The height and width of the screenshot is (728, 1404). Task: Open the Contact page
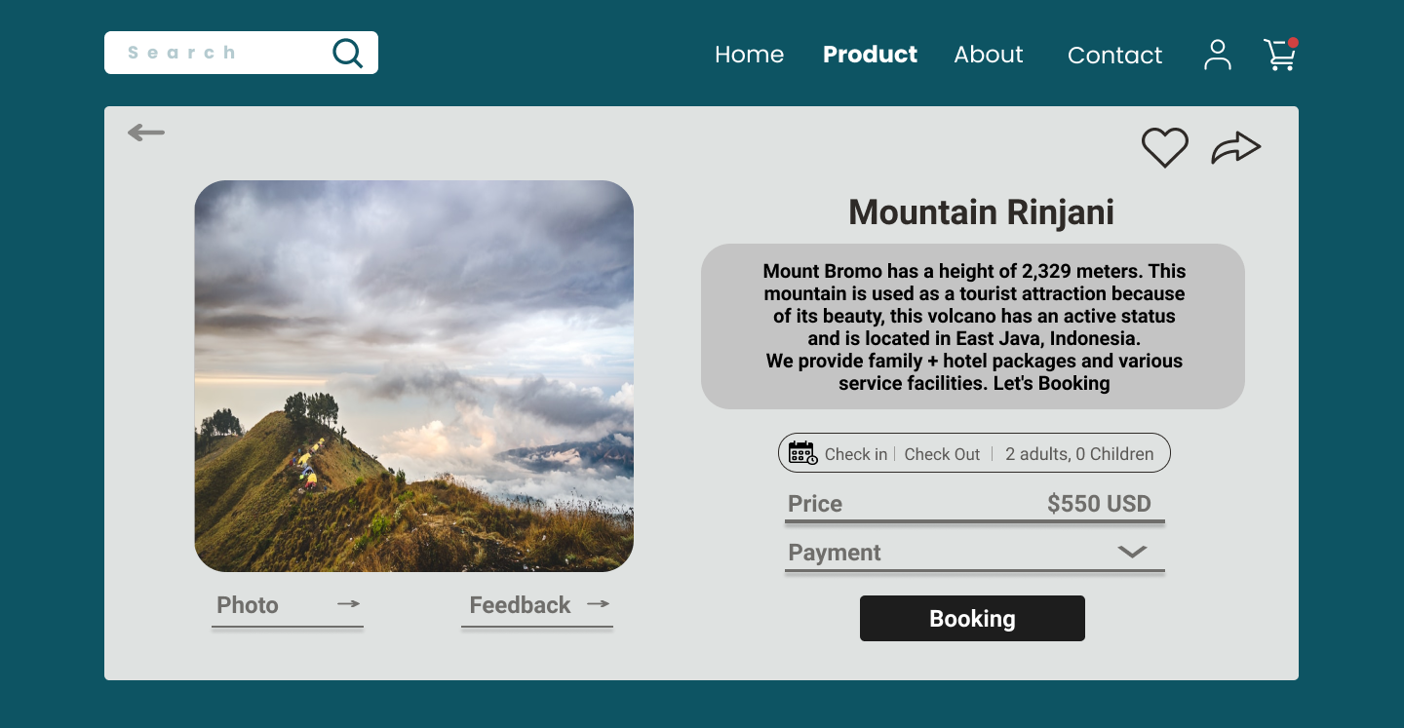(x=1114, y=56)
